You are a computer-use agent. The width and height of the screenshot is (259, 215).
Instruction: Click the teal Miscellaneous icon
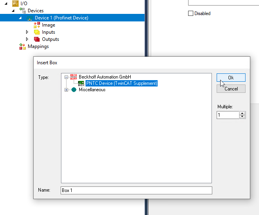click(x=74, y=90)
